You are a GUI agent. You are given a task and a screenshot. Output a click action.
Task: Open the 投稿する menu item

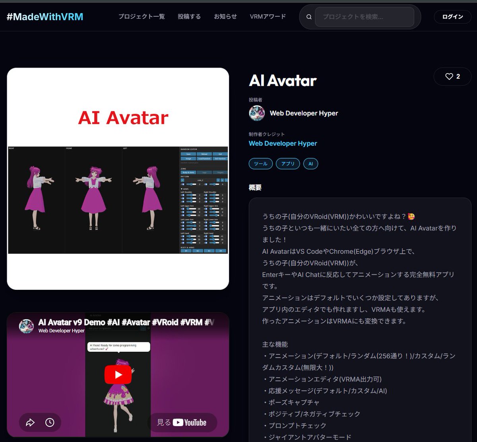tap(189, 17)
